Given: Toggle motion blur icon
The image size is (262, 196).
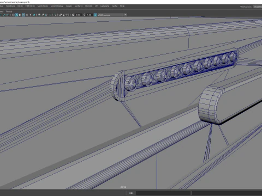Looking at the screenshot, I should pyautogui.click(x=43, y=15).
